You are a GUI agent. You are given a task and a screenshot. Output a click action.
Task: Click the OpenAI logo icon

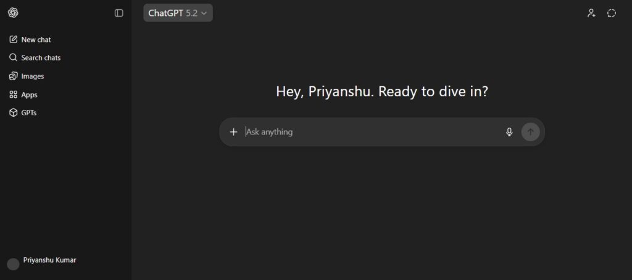pyautogui.click(x=13, y=13)
